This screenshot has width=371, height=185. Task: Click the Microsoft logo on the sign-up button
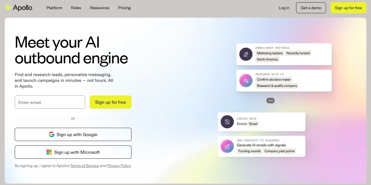pyautogui.click(x=49, y=152)
